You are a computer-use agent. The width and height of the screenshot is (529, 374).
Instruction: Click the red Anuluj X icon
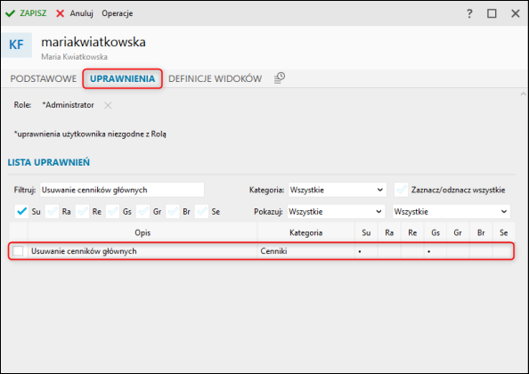(x=60, y=13)
